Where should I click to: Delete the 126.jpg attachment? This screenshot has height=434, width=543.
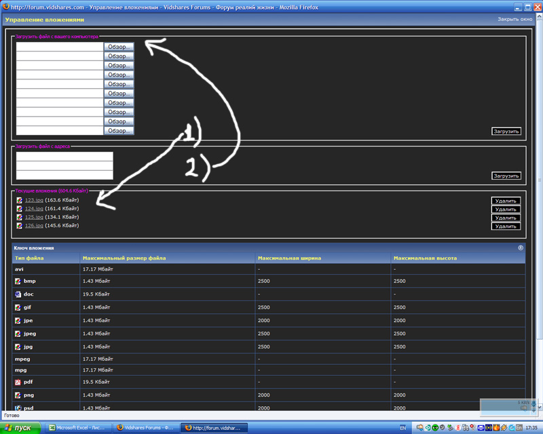(x=506, y=226)
